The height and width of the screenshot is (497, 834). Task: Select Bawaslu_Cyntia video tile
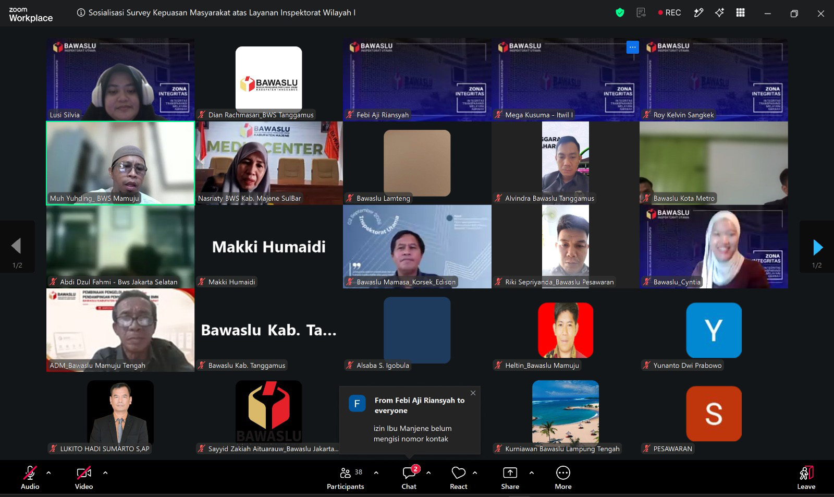point(714,247)
